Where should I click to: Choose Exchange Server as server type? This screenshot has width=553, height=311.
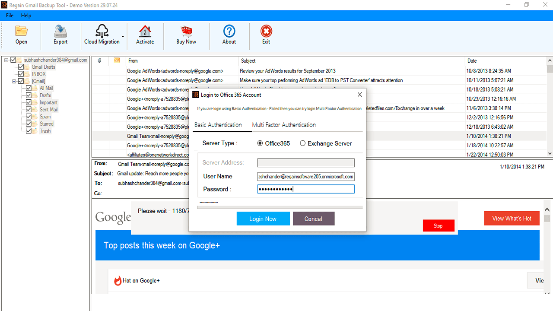coord(302,143)
